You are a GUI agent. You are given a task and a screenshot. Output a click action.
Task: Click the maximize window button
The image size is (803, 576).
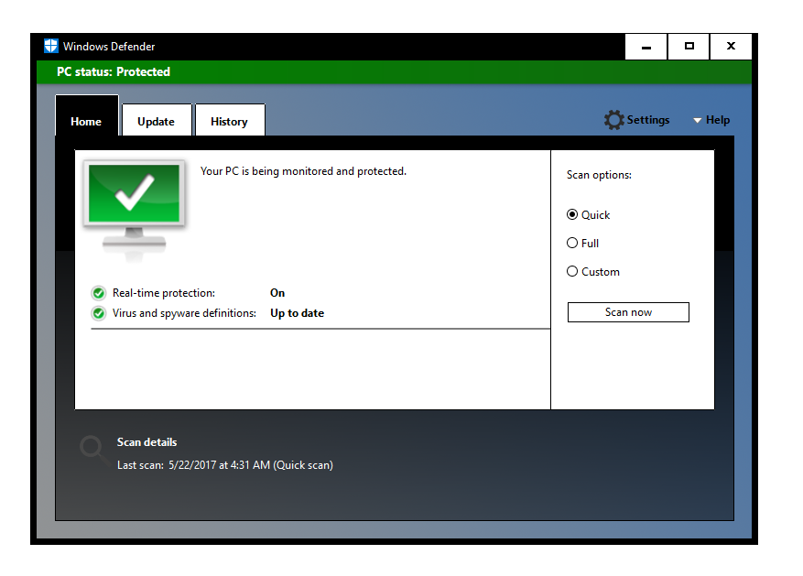[x=688, y=46]
